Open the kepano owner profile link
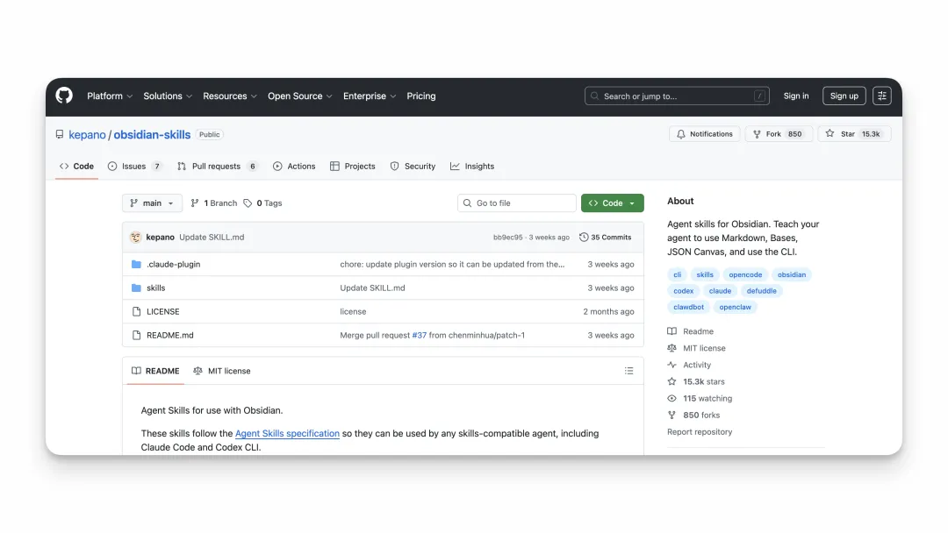The image size is (948, 533). click(x=87, y=135)
